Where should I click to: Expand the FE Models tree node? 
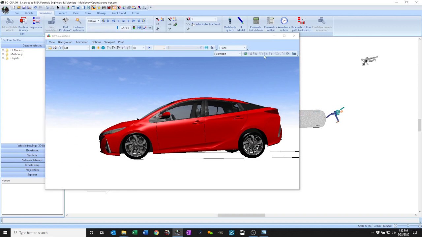click(3, 50)
